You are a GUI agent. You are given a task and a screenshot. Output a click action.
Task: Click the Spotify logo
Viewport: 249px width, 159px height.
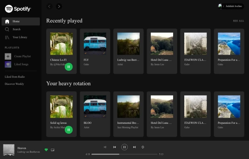tap(18, 9)
